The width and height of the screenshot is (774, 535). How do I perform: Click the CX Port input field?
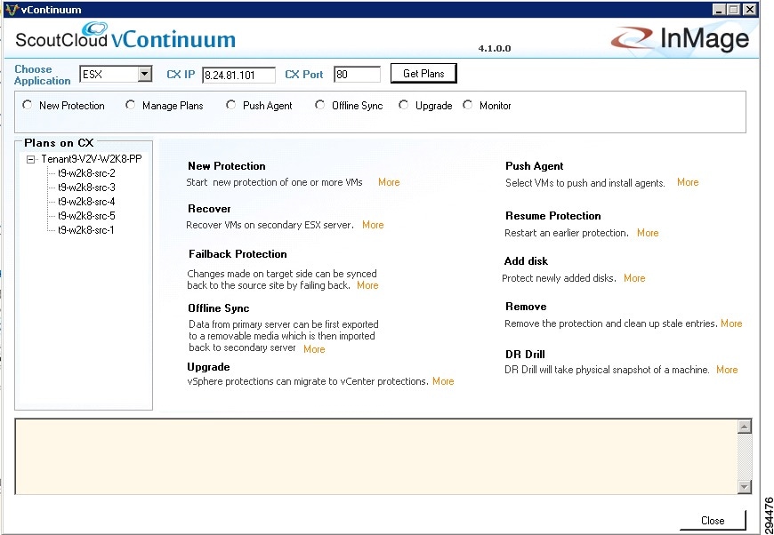358,75
